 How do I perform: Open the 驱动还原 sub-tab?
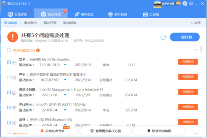(50, 23)
